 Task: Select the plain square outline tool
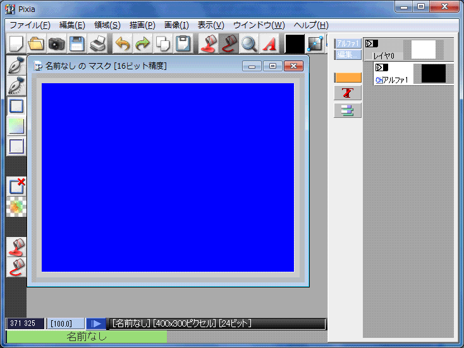16,146
